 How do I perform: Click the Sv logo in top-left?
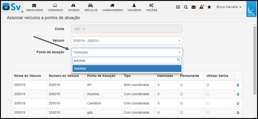tap(13, 7)
